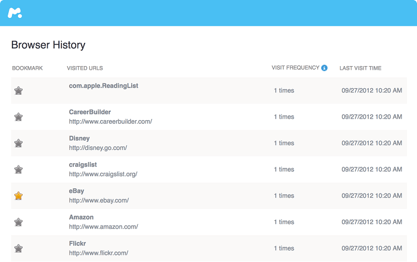Toggle bookmark star for Disney row
The width and height of the screenshot is (417, 262).
[18, 144]
